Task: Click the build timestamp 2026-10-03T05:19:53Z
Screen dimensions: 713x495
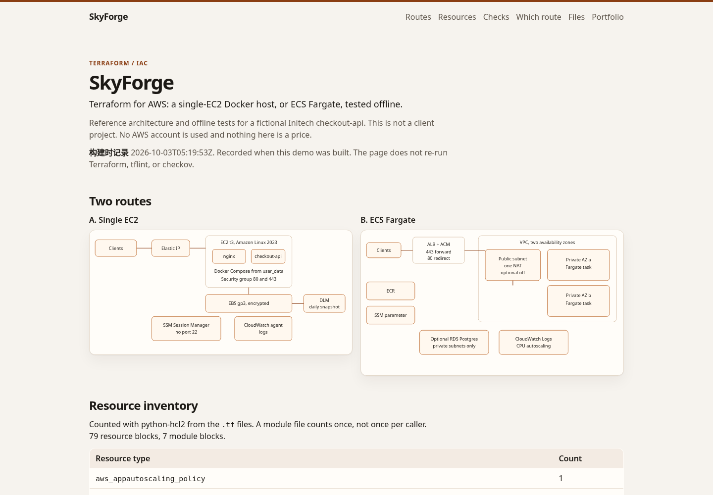Action: click(x=172, y=152)
